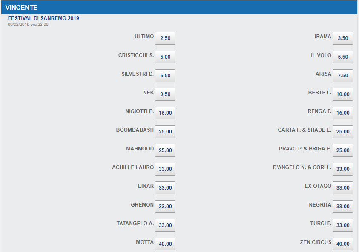Screen dimensions: 359x252
Task: Click the 33.00 odds for TATANGELO A.
Action: point(165,226)
